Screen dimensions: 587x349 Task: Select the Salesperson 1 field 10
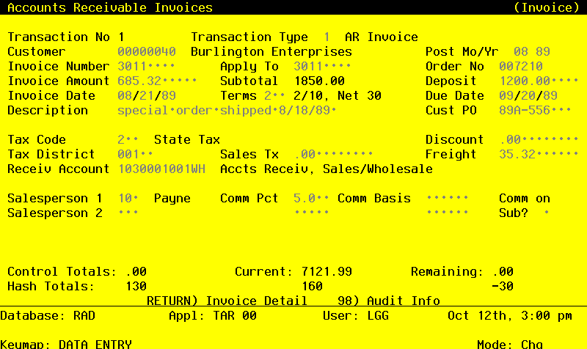pyautogui.click(x=128, y=198)
